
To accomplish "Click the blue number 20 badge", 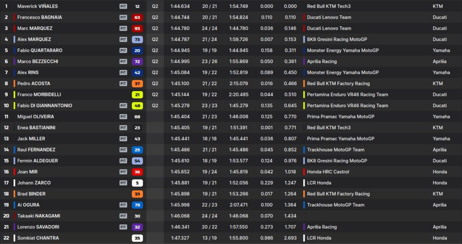I will (x=137, y=50).
